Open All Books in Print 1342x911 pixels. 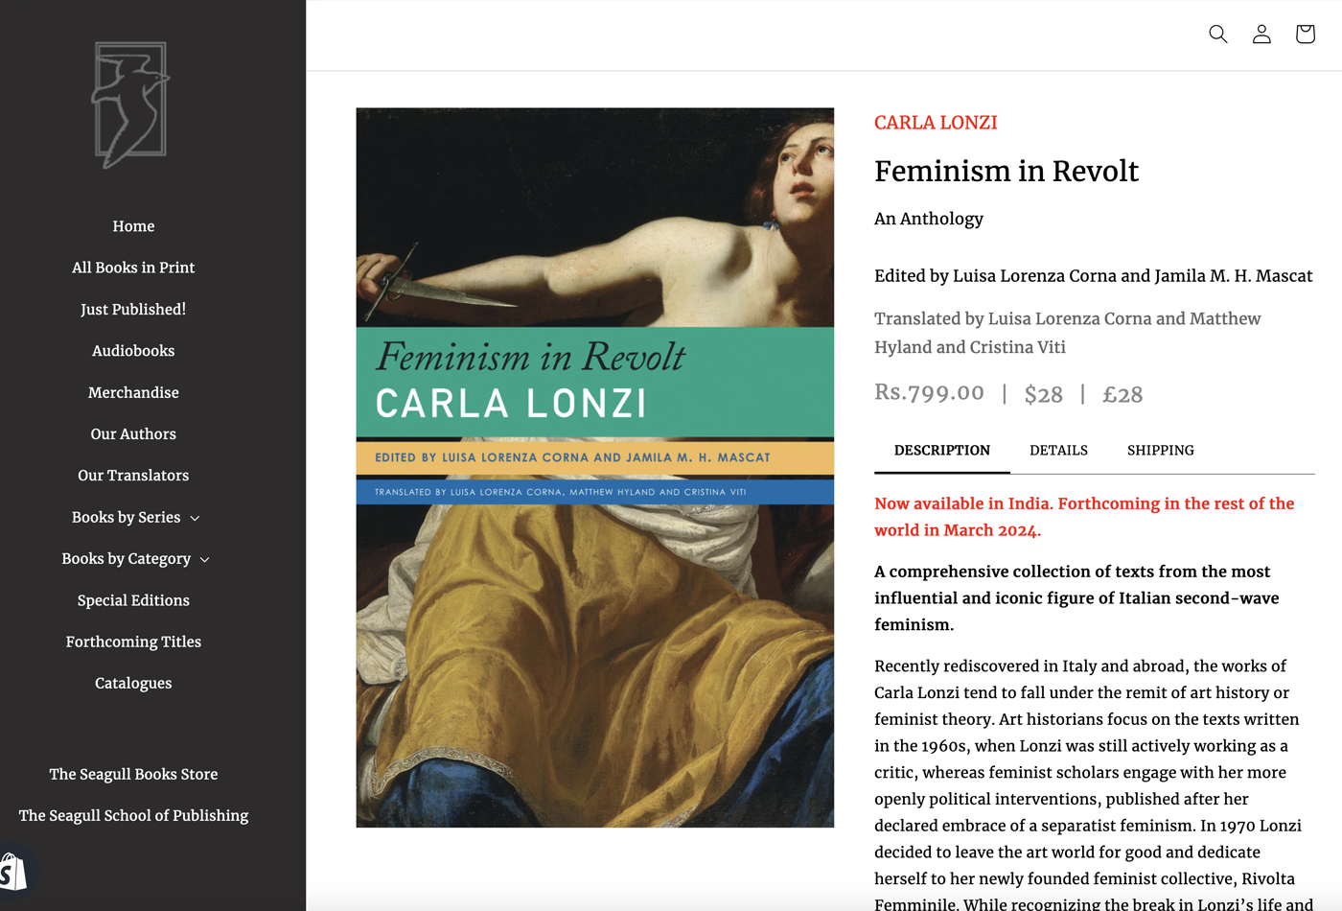pos(133,268)
